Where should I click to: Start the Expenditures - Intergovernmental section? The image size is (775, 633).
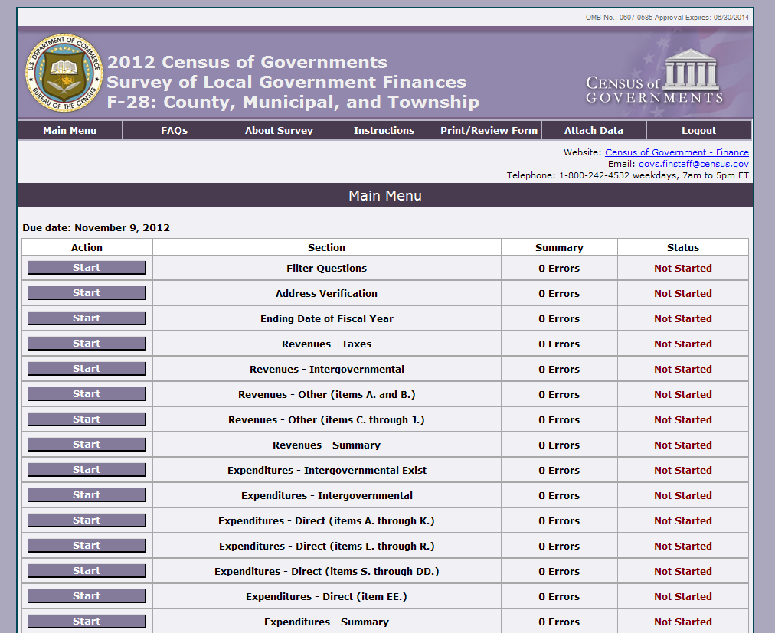pos(87,495)
